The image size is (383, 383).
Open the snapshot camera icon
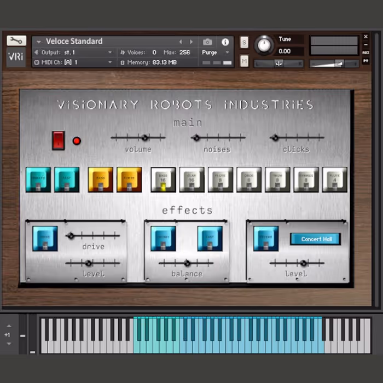click(x=207, y=42)
